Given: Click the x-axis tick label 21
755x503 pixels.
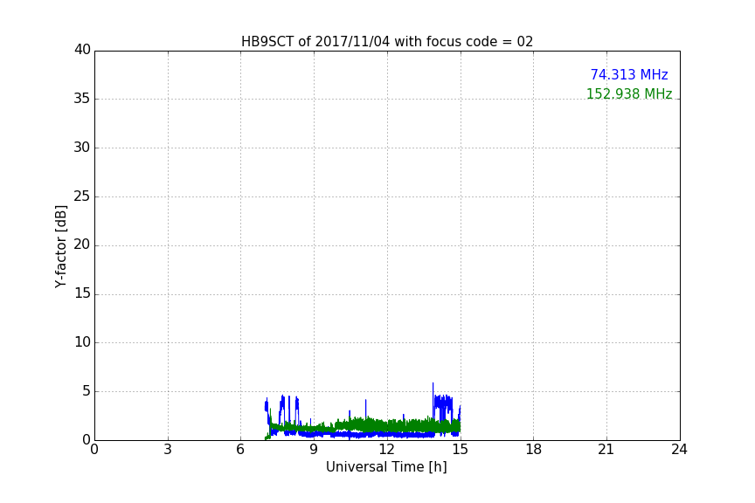Looking at the screenshot, I should click(606, 450).
